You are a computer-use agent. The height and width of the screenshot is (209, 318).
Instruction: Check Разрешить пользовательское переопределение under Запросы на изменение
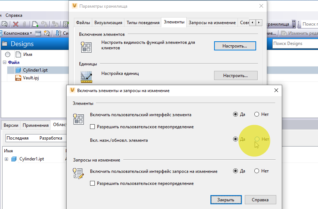click(92, 183)
